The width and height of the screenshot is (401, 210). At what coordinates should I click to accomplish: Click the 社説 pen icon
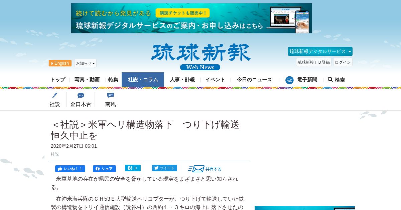pos(55,95)
